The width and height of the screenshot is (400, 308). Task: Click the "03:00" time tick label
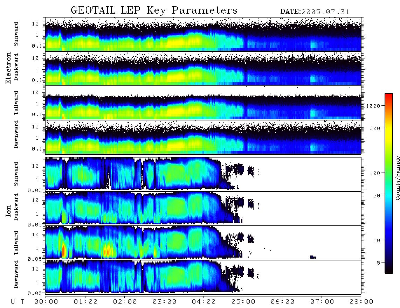165,302
